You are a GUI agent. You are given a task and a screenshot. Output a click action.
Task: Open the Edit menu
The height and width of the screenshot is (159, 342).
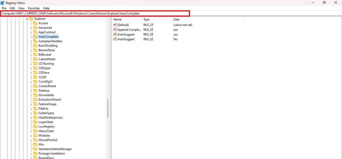click(x=12, y=8)
